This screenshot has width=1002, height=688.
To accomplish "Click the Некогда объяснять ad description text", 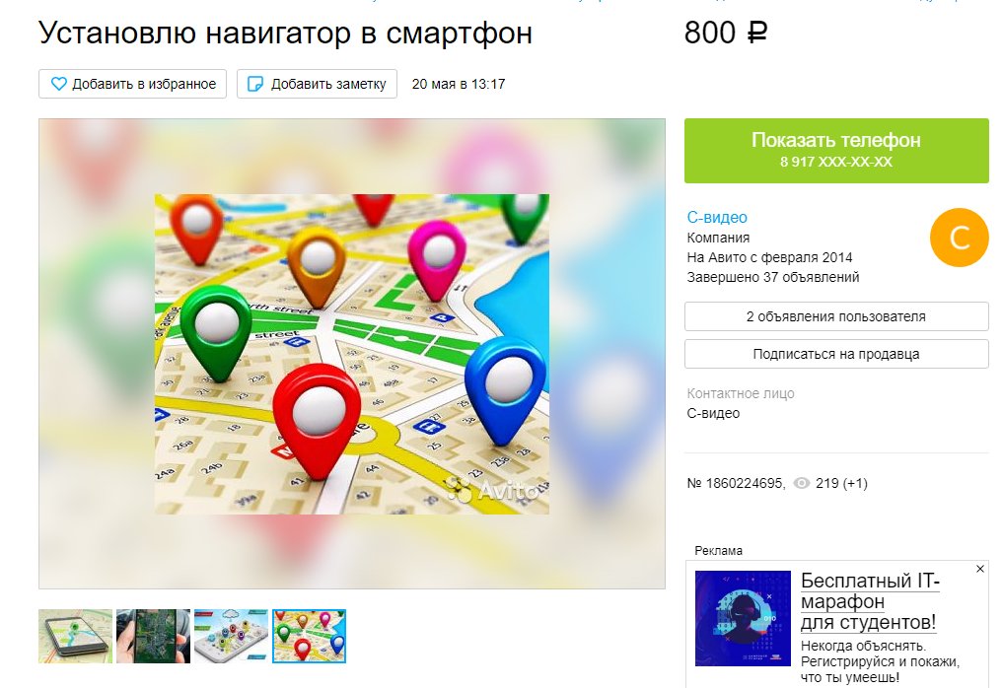I will [880, 661].
